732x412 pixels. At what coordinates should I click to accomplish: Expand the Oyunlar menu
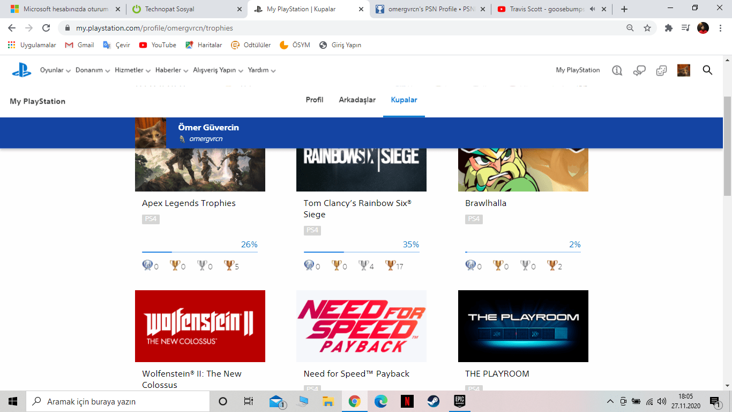point(55,70)
